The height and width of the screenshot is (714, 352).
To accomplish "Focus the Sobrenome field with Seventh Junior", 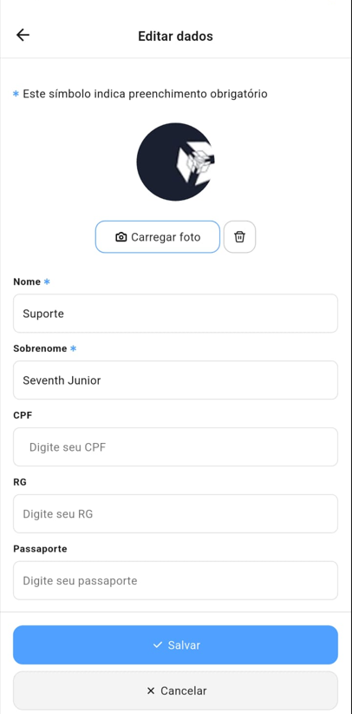I will [175, 380].
